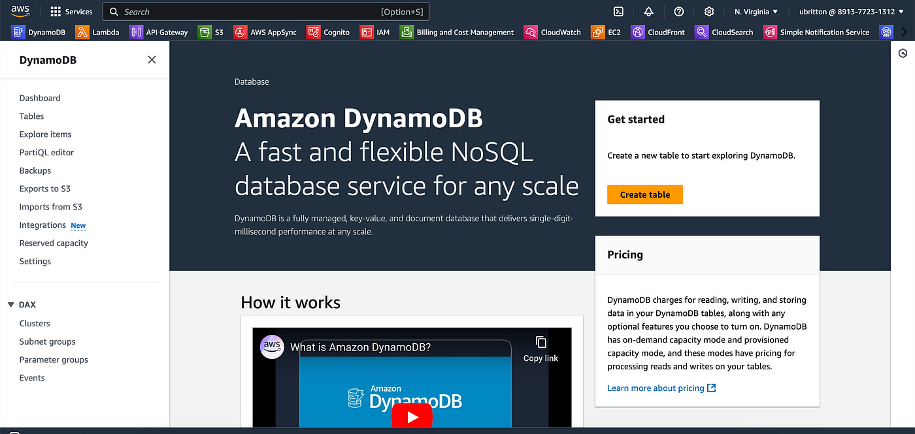Open the settings gear icon
Image resolution: width=915 pixels, height=434 pixels.
coord(709,12)
